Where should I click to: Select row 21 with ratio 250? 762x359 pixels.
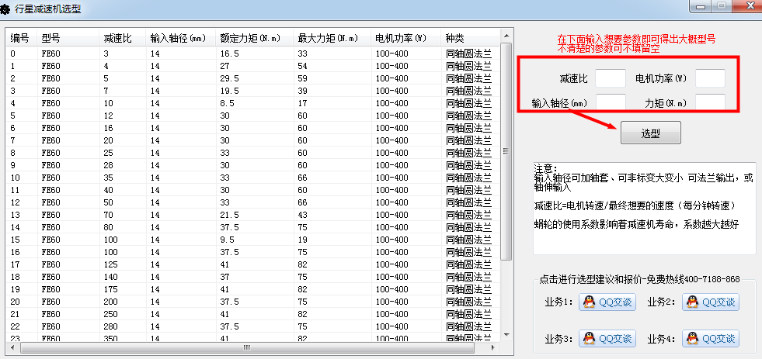point(252,314)
